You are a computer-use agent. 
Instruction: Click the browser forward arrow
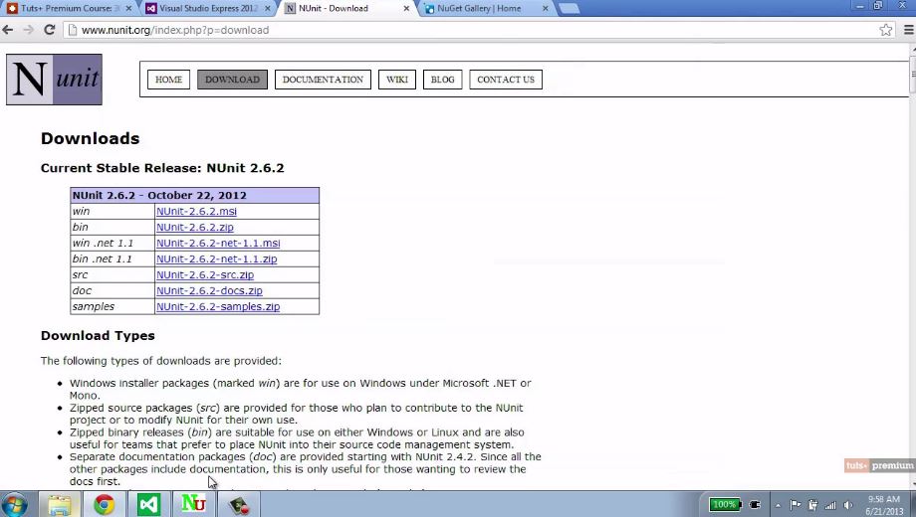click(x=28, y=30)
